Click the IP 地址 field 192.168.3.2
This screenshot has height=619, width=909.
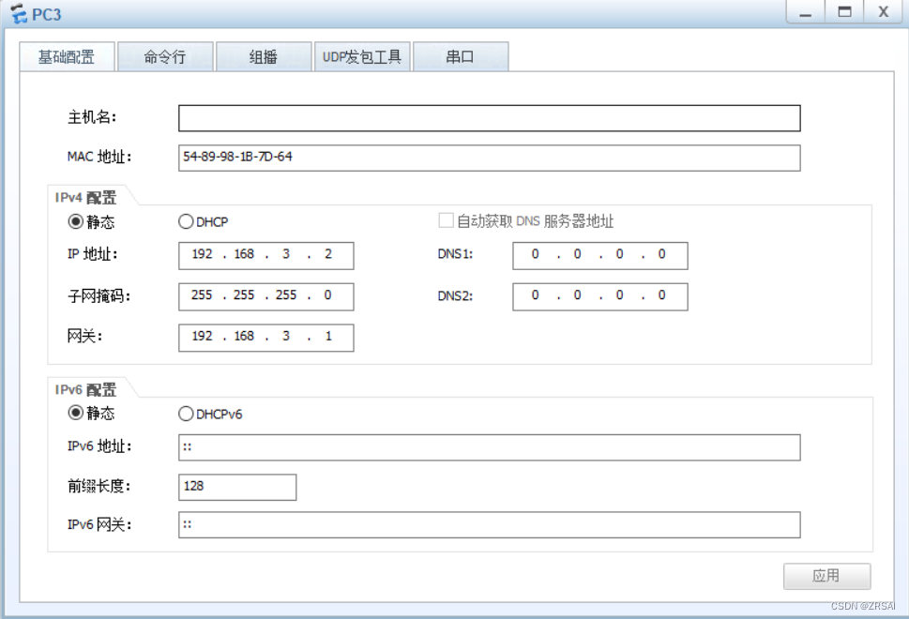[x=266, y=256]
